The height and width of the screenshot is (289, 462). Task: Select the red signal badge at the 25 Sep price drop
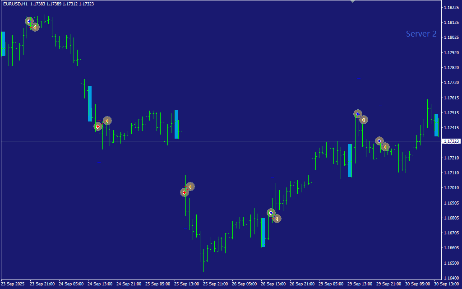[184, 192]
